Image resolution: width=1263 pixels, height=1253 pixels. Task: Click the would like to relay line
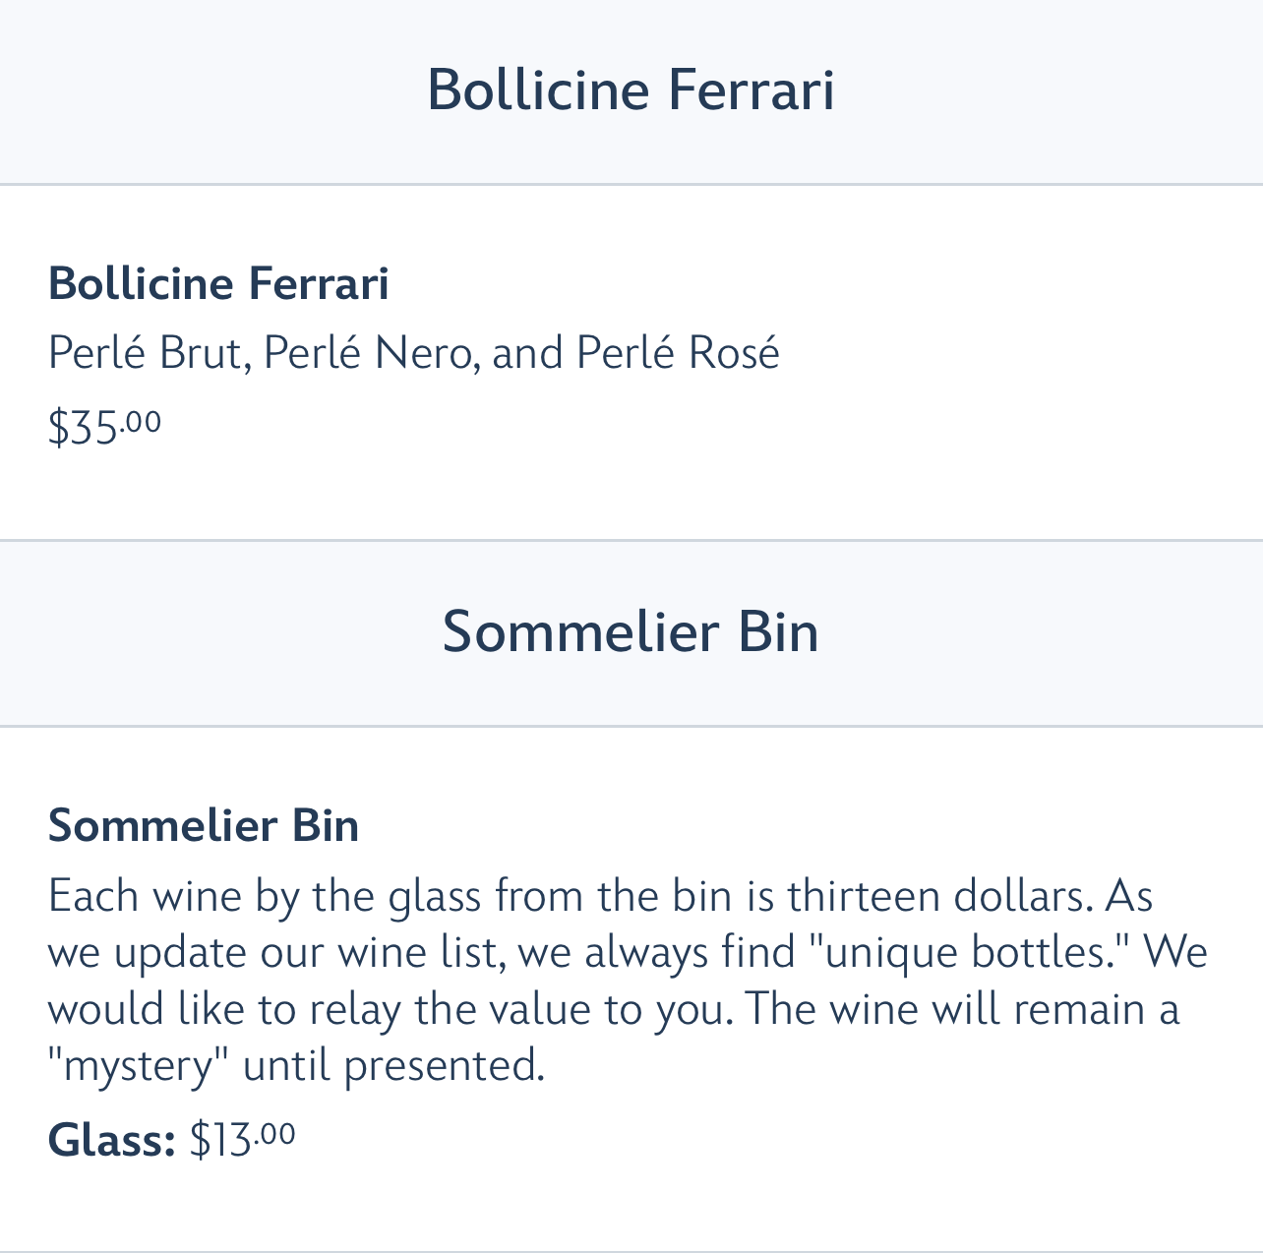(612, 1010)
